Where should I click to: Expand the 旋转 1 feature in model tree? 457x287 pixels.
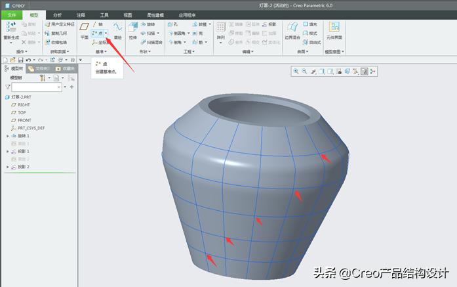point(7,136)
